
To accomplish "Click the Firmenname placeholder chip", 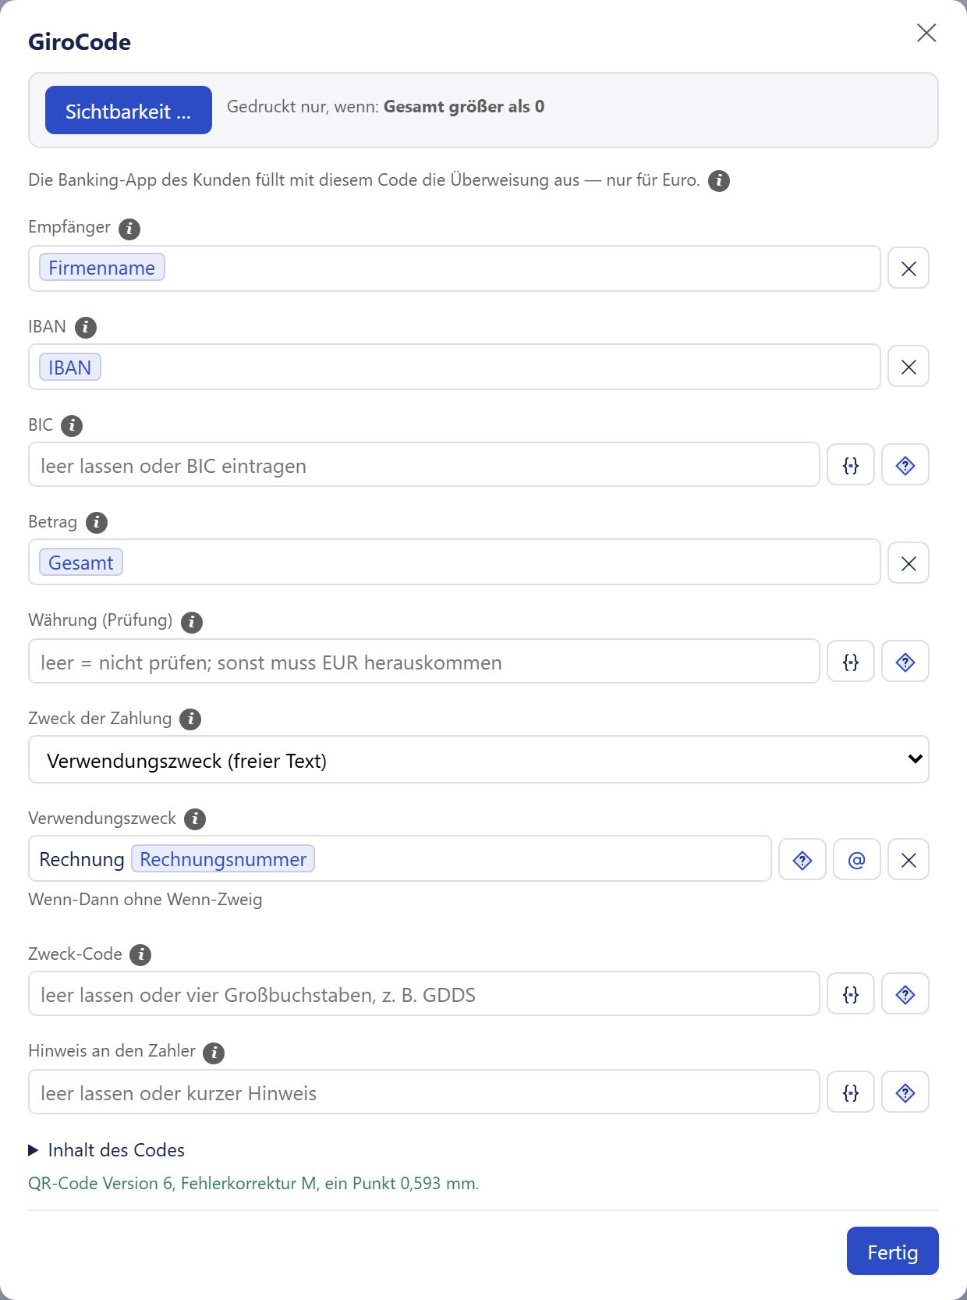I will point(102,268).
